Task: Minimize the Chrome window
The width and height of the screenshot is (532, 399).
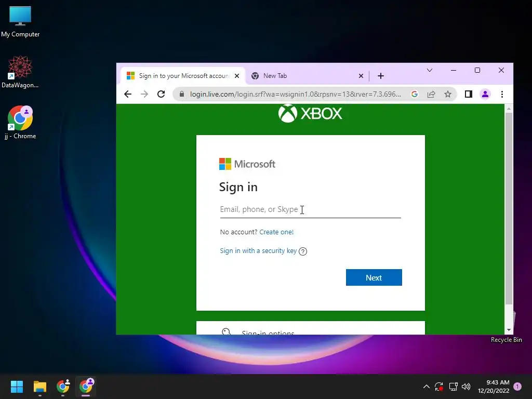Action: (453, 70)
